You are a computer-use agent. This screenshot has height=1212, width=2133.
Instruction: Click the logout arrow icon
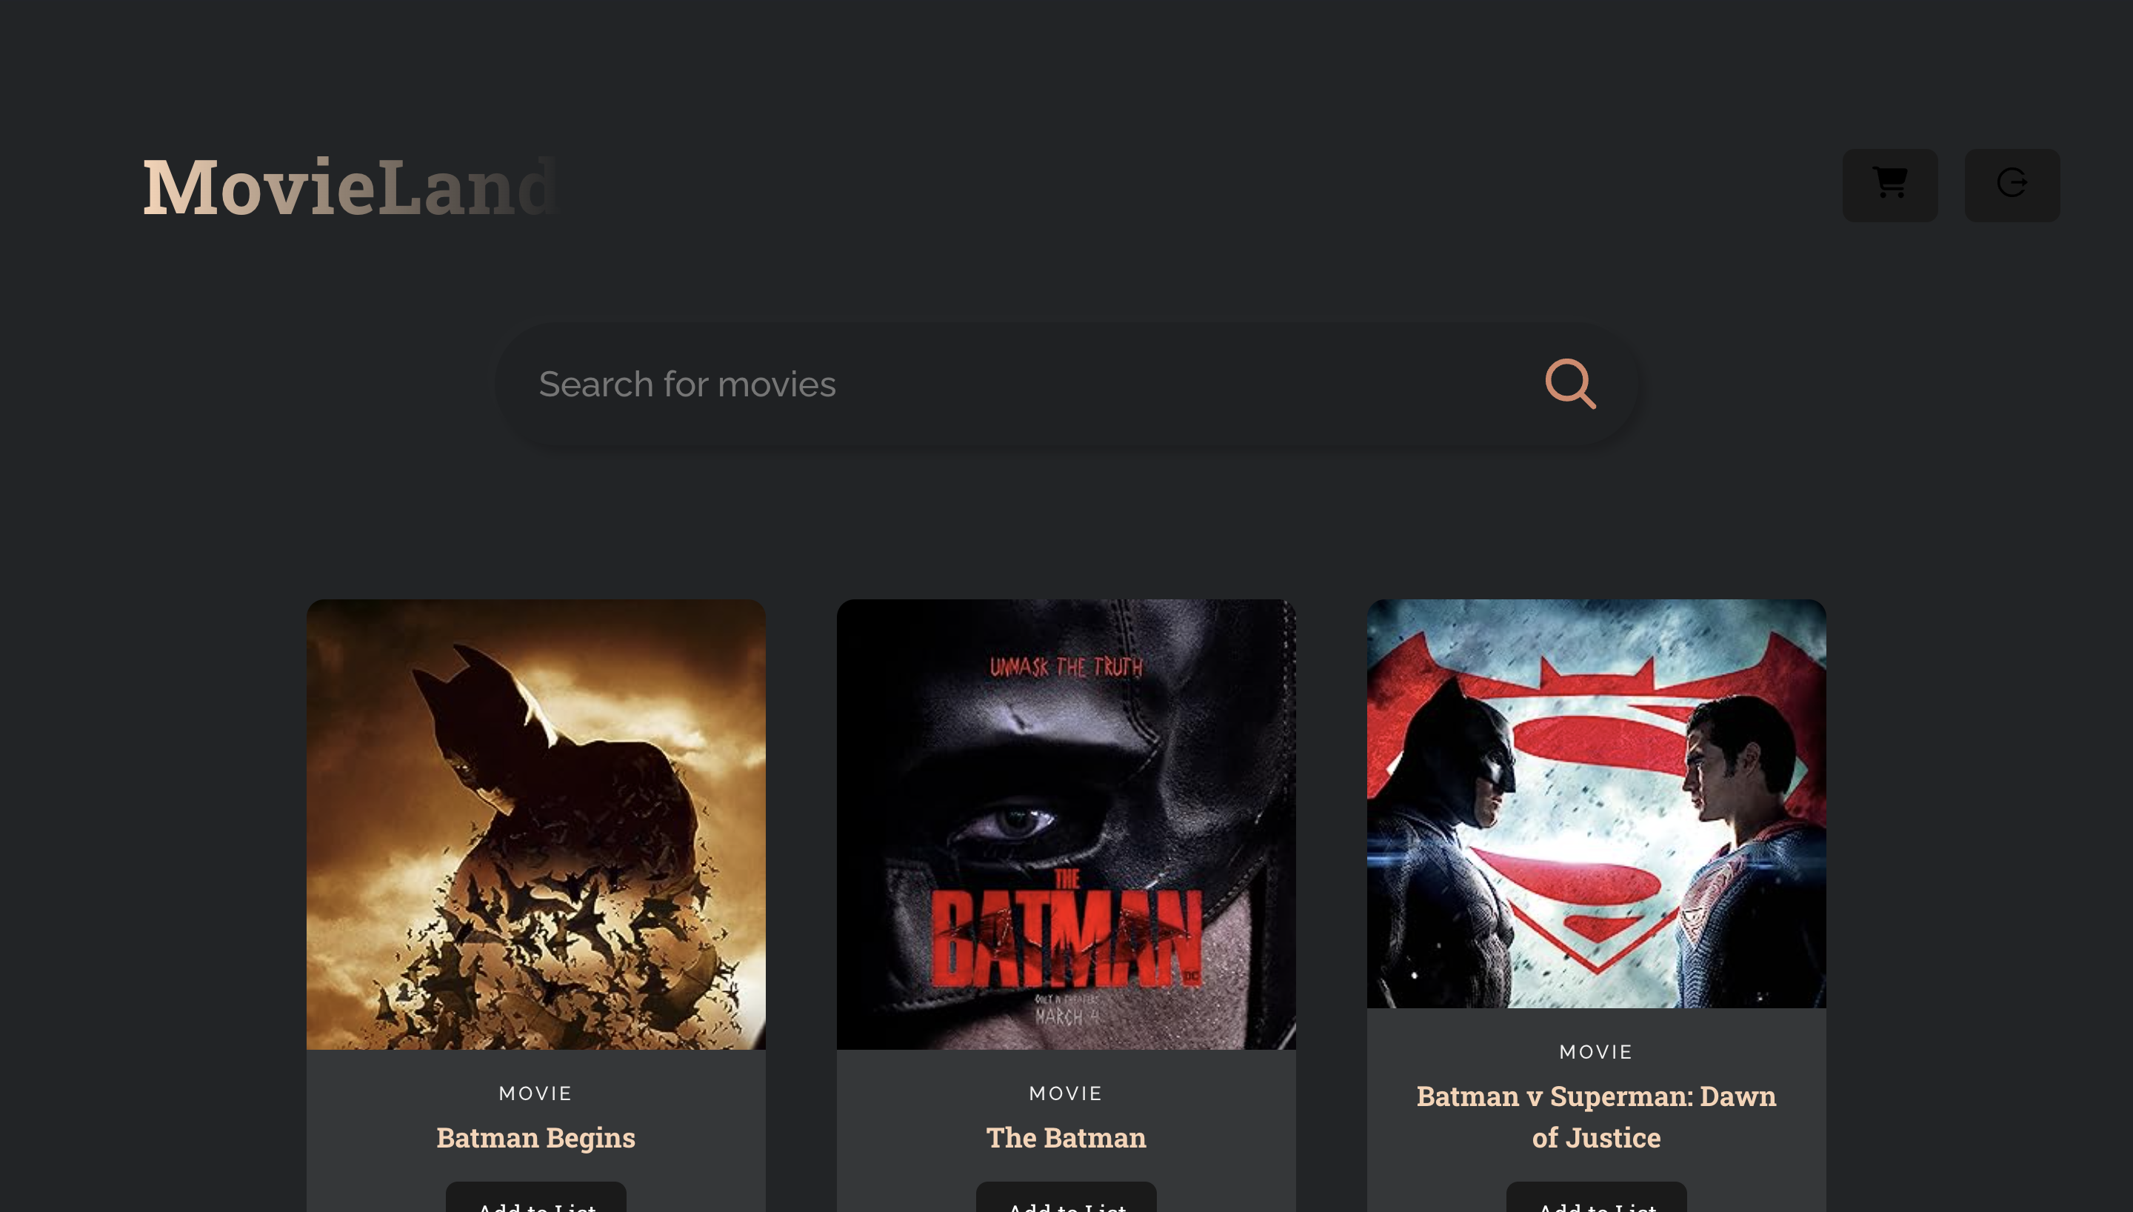[x=2012, y=184]
